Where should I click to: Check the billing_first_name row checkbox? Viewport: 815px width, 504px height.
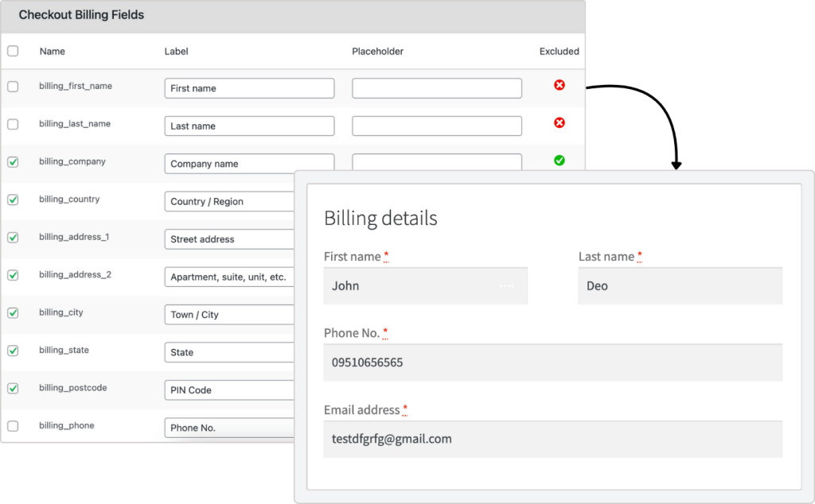13,87
